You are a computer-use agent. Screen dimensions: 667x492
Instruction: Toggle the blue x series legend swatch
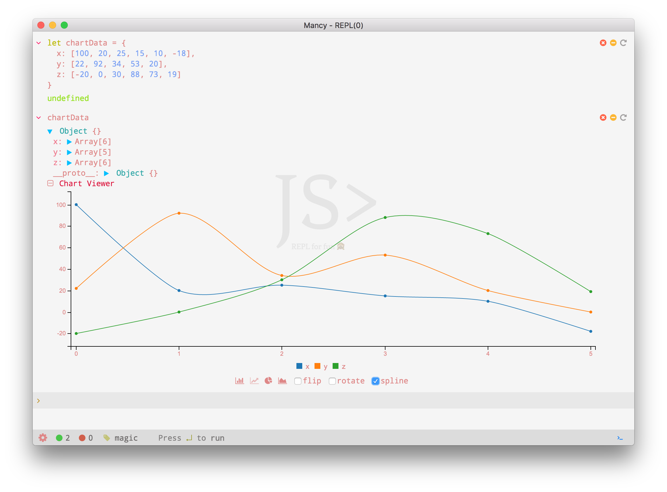click(299, 366)
